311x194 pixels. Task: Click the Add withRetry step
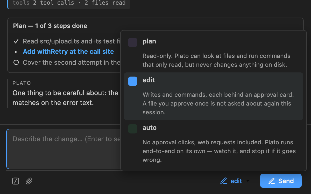pos(68,52)
